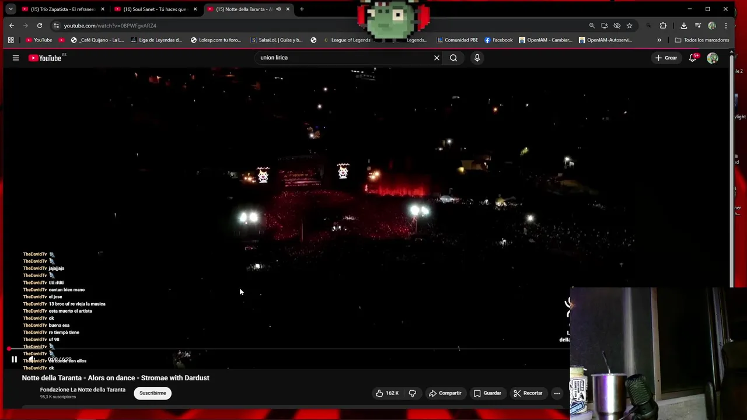Open OpenIAM-Autoservi bookmark
This screenshot has width=747, height=420.
pos(605,40)
